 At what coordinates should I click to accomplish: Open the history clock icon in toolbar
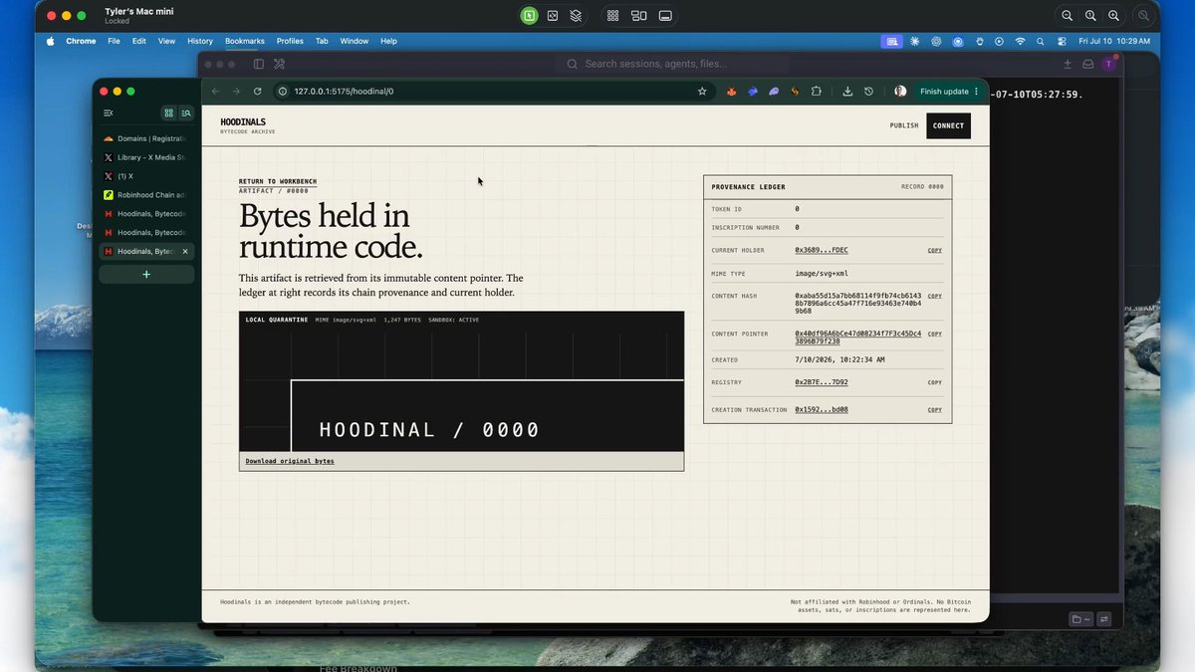(868, 91)
